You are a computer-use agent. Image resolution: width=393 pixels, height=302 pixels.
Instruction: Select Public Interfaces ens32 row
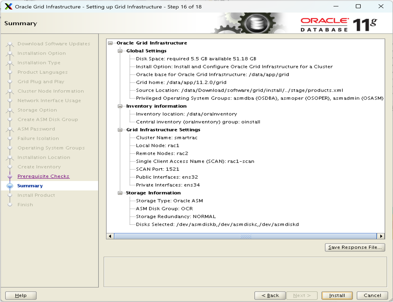(x=167, y=177)
